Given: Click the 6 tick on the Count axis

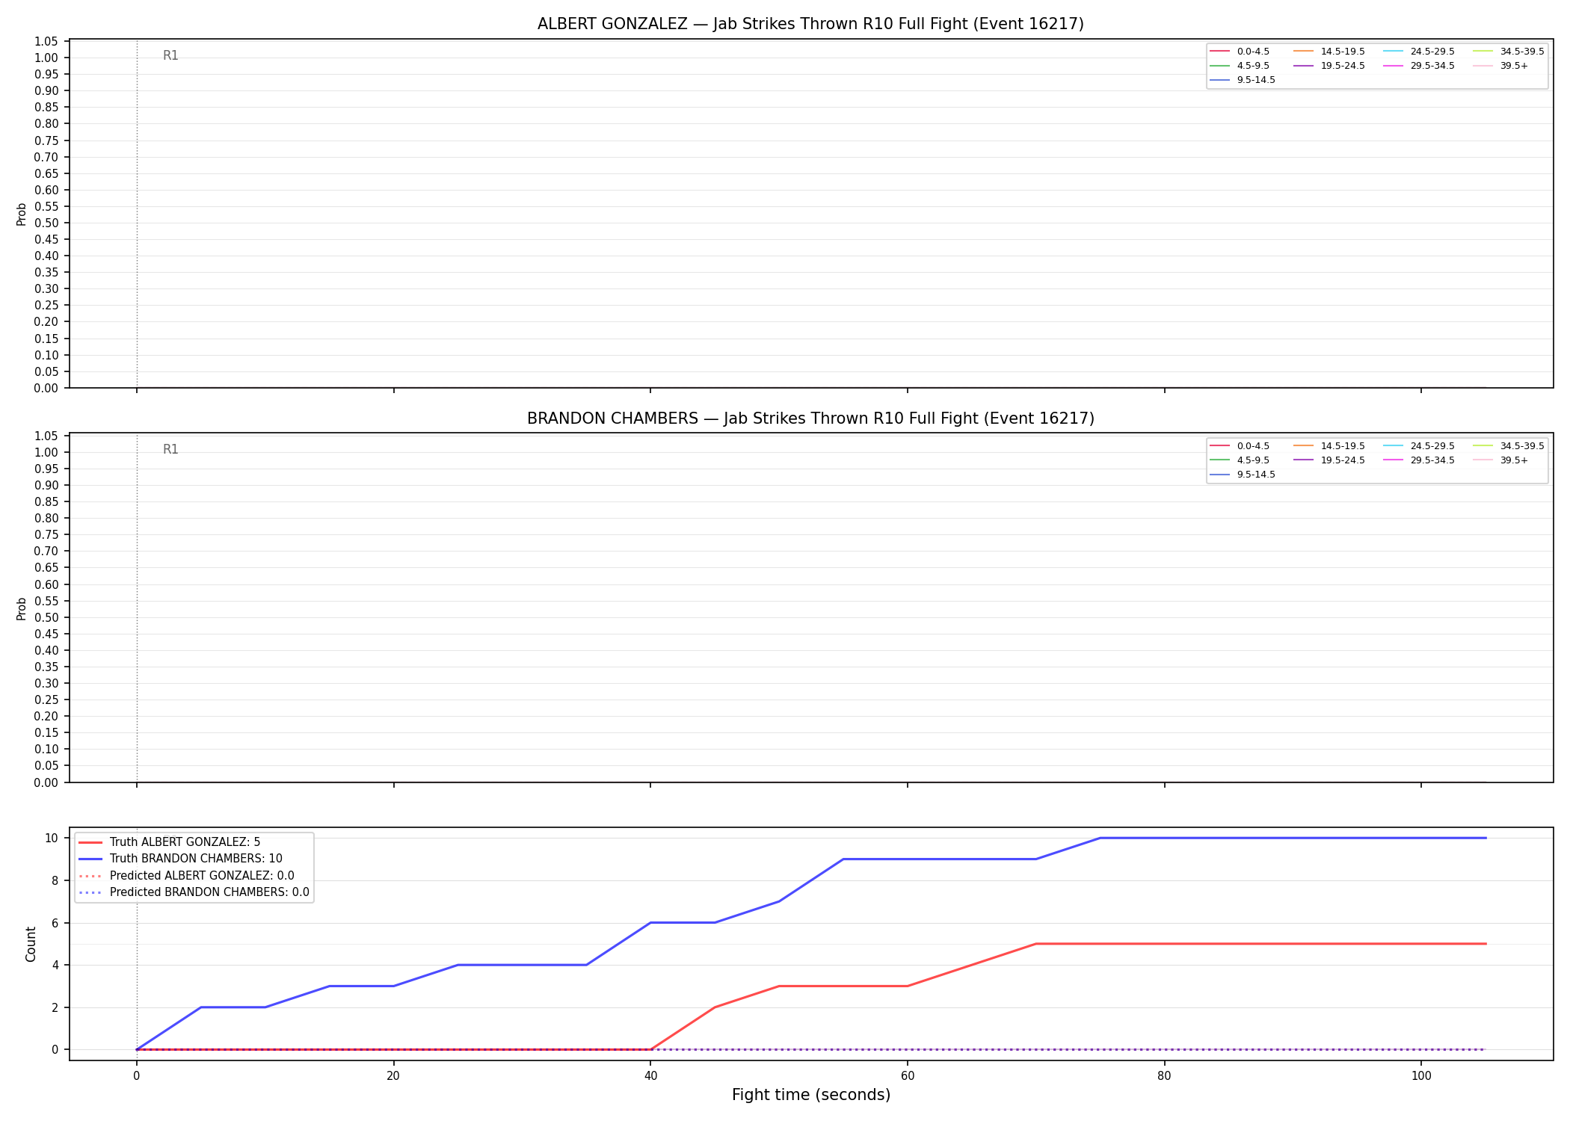Looking at the screenshot, I should coord(55,923).
